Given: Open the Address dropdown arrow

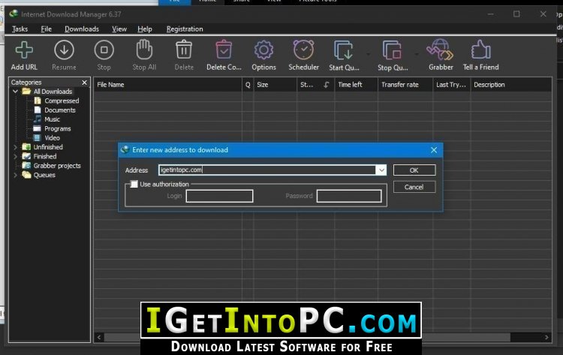Looking at the screenshot, I should [x=381, y=170].
